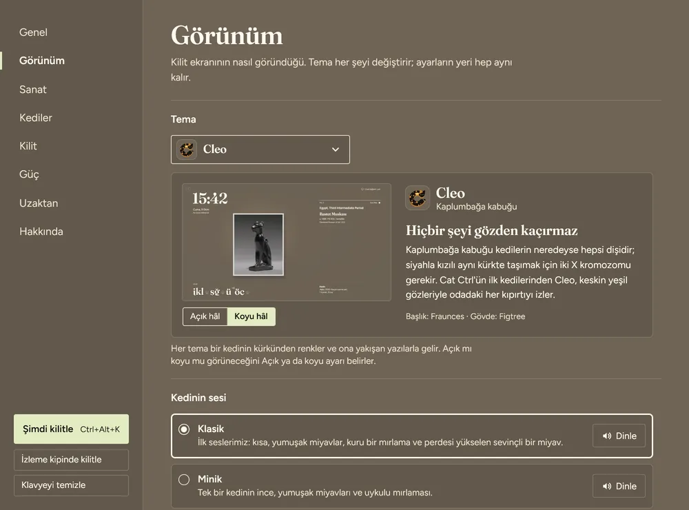Click the 15:42 clock in preview
The height and width of the screenshot is (510, 689).
click(x=210, y=198)
